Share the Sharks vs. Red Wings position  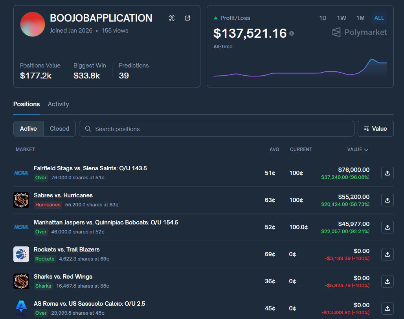tap(387, 281)
